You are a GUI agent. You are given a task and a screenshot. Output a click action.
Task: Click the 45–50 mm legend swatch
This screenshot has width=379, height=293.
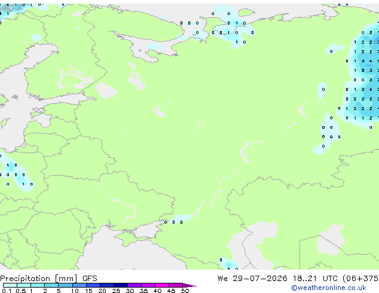[x=176, y=285]
